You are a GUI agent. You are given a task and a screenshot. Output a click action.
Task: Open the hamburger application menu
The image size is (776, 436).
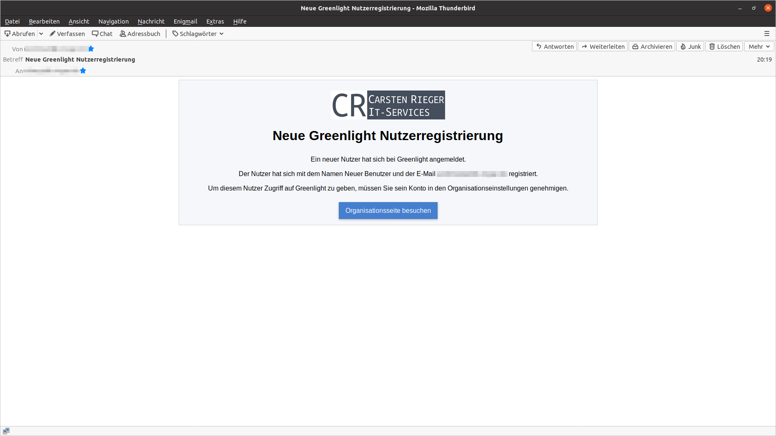(767, 33)
